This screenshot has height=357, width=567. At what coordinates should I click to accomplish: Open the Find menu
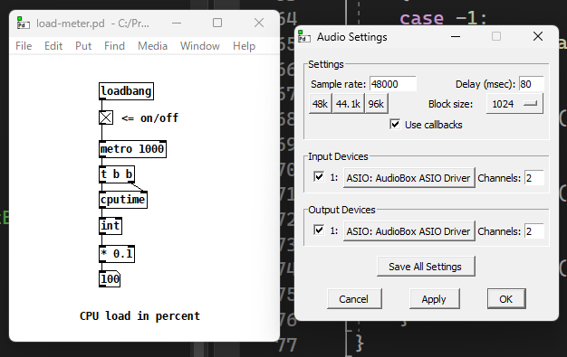114,46
